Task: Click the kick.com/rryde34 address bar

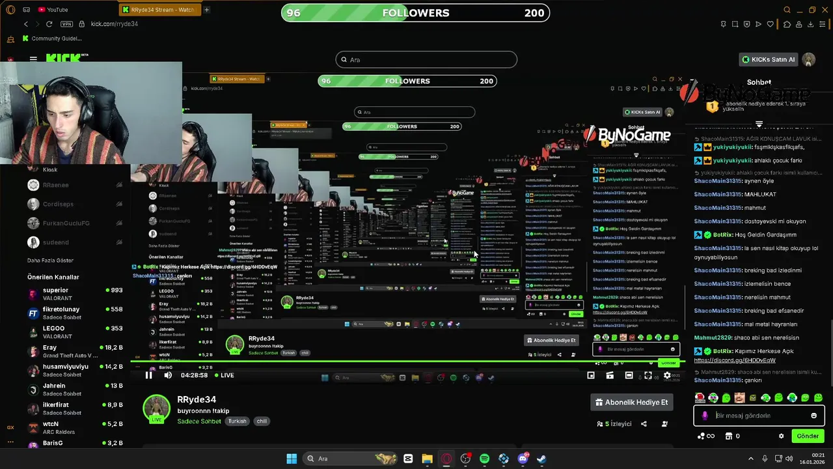Action: coord(114,24)
